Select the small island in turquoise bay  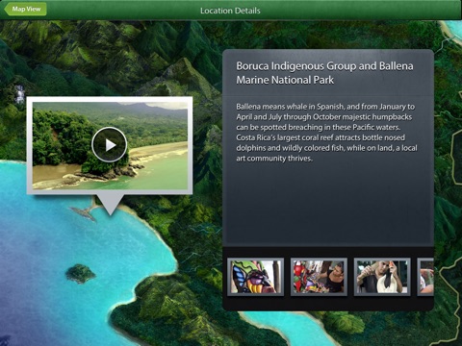point(80,273)
